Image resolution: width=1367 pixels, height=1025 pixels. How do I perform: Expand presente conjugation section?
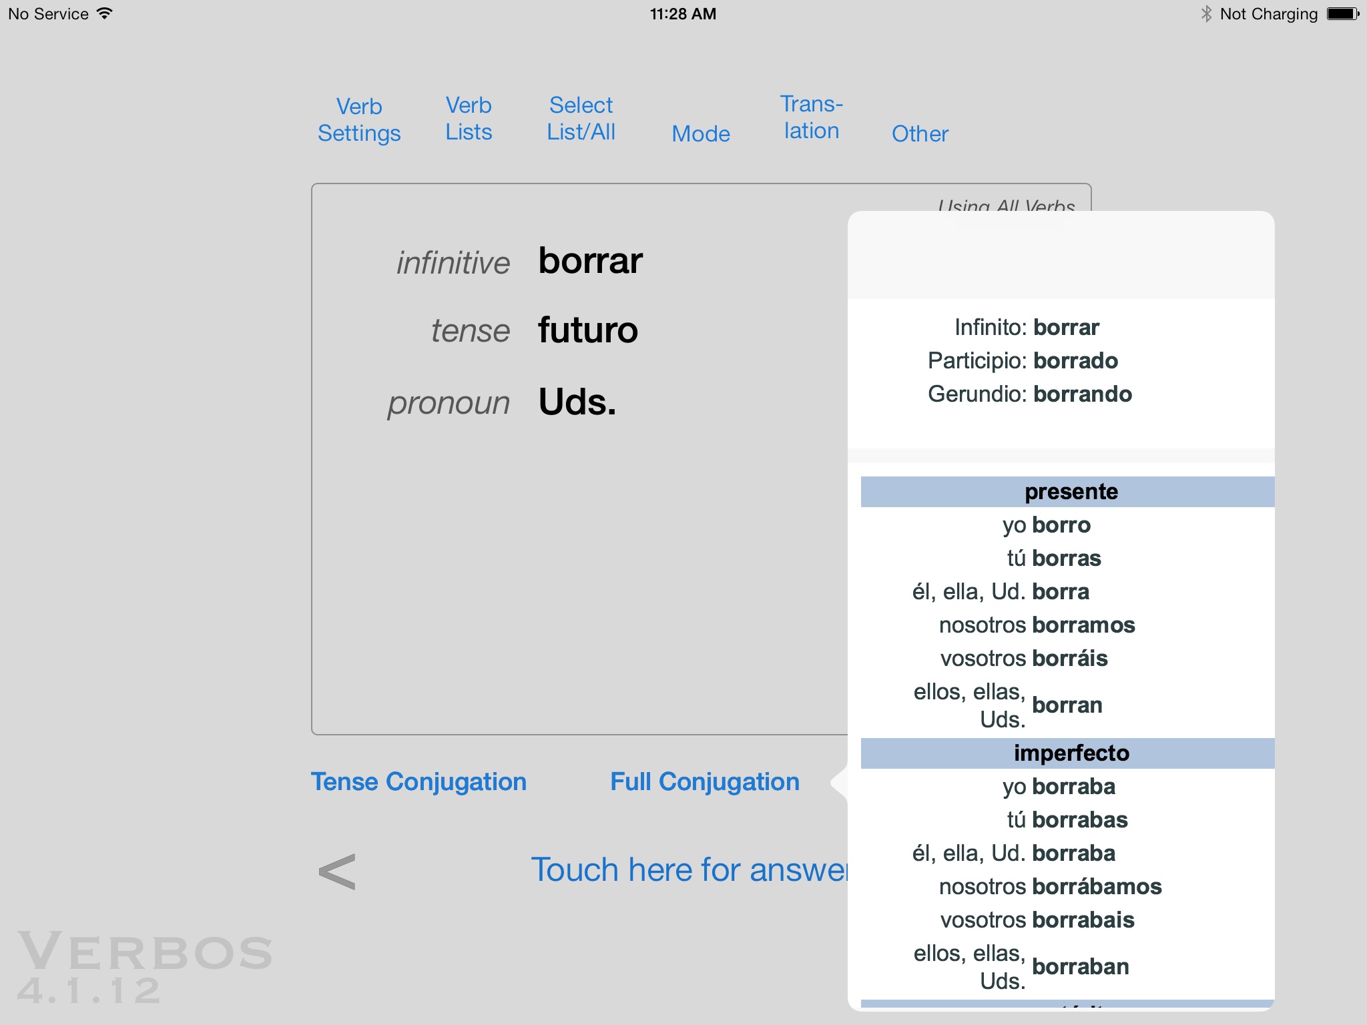(x=1069, y=490)
